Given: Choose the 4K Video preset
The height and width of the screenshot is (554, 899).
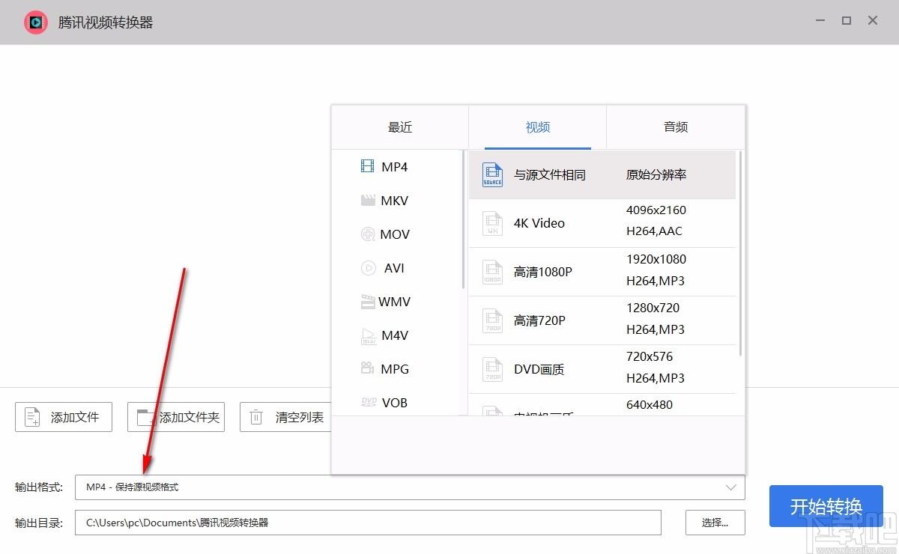Looking at the screenshot, I should coord(602,223).
